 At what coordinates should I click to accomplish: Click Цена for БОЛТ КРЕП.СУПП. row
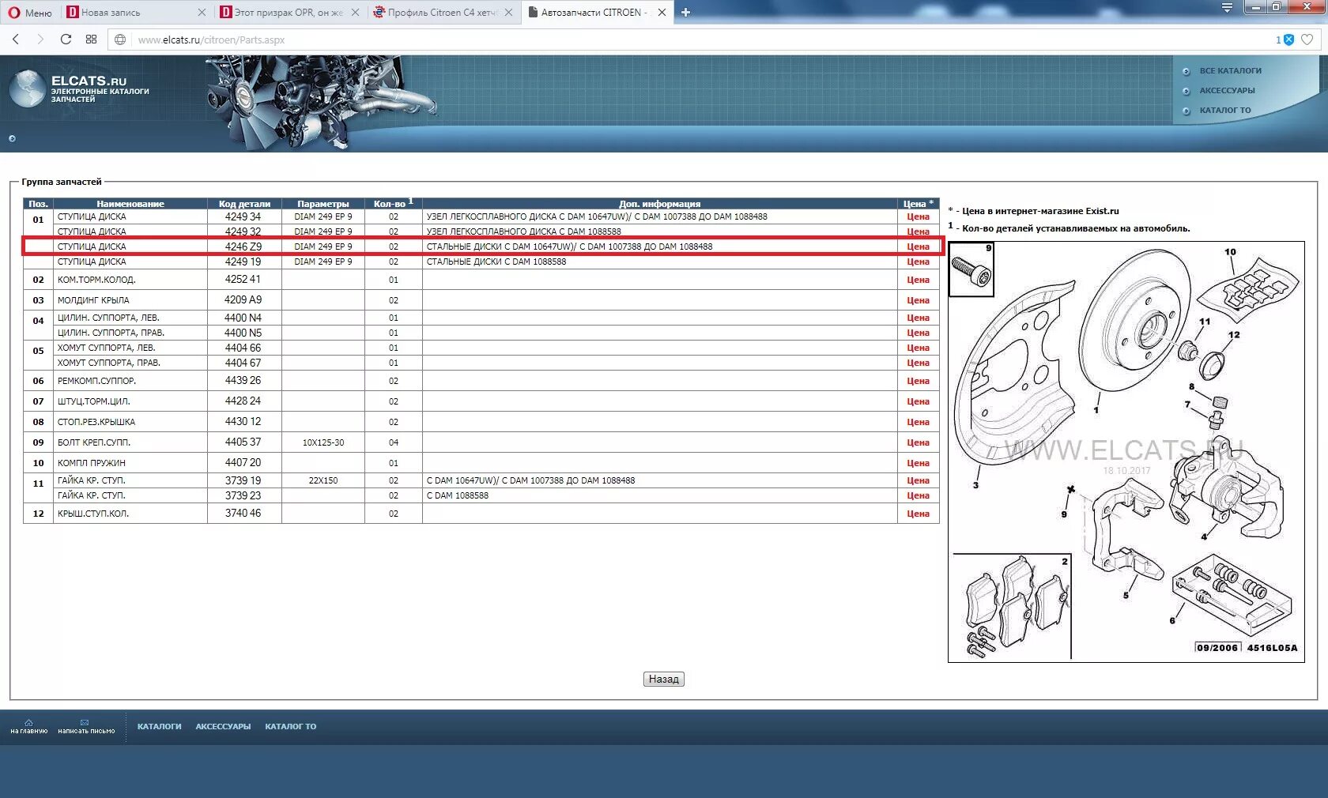pyautogui.click(x=918, y=442)
